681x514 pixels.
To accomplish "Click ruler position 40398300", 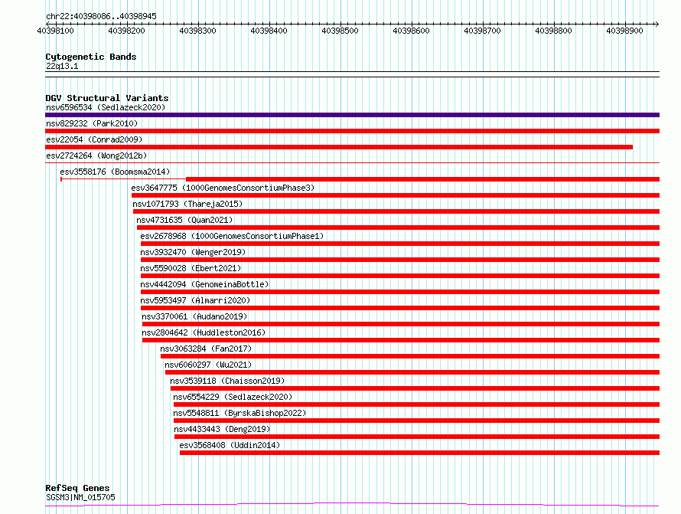I will 197,31.
